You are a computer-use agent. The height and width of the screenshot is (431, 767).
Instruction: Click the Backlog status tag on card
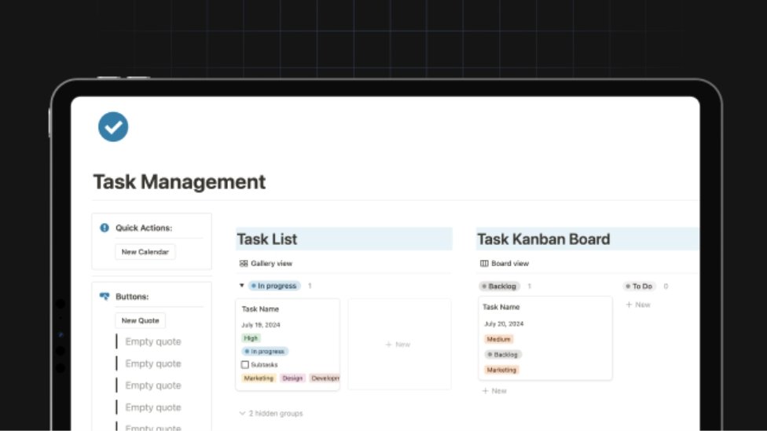(x=503, y=354)
